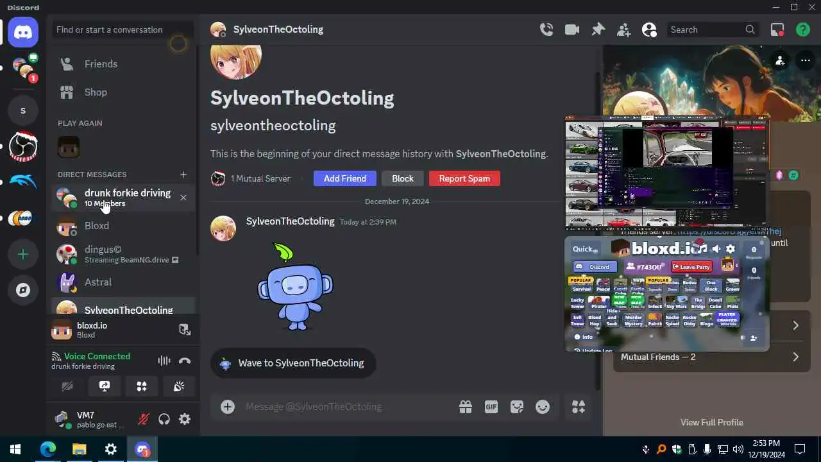Add a Server plus button
The image size is (821, 462).
(x=23, y=254)
